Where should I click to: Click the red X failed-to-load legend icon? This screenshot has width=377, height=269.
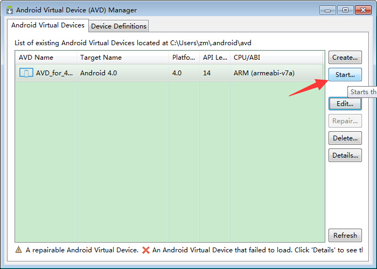[146, 250]
